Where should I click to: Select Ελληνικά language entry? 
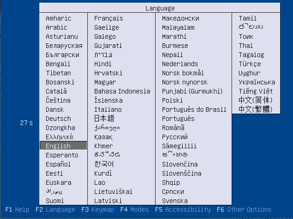click(60, 137)
